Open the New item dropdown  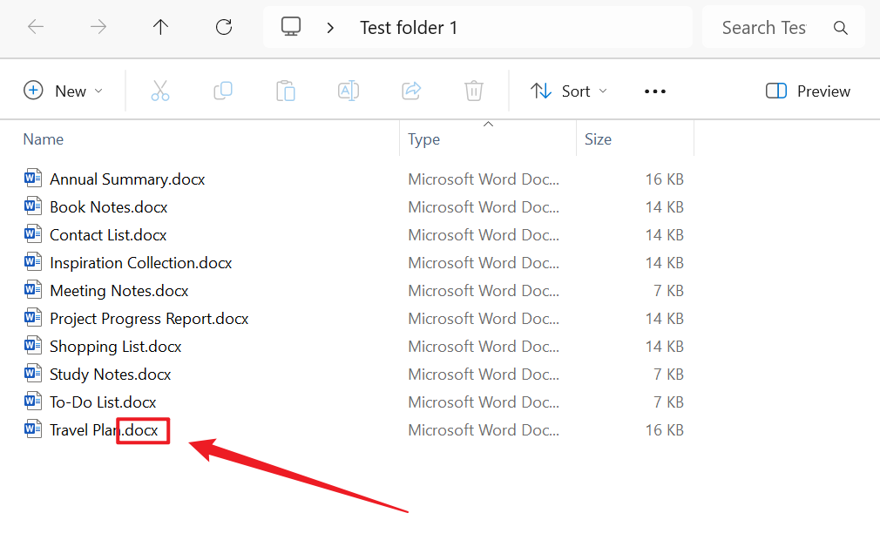(x=64, y=91)
